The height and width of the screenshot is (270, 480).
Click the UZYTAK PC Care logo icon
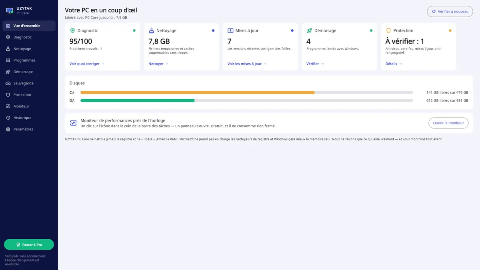10,10
